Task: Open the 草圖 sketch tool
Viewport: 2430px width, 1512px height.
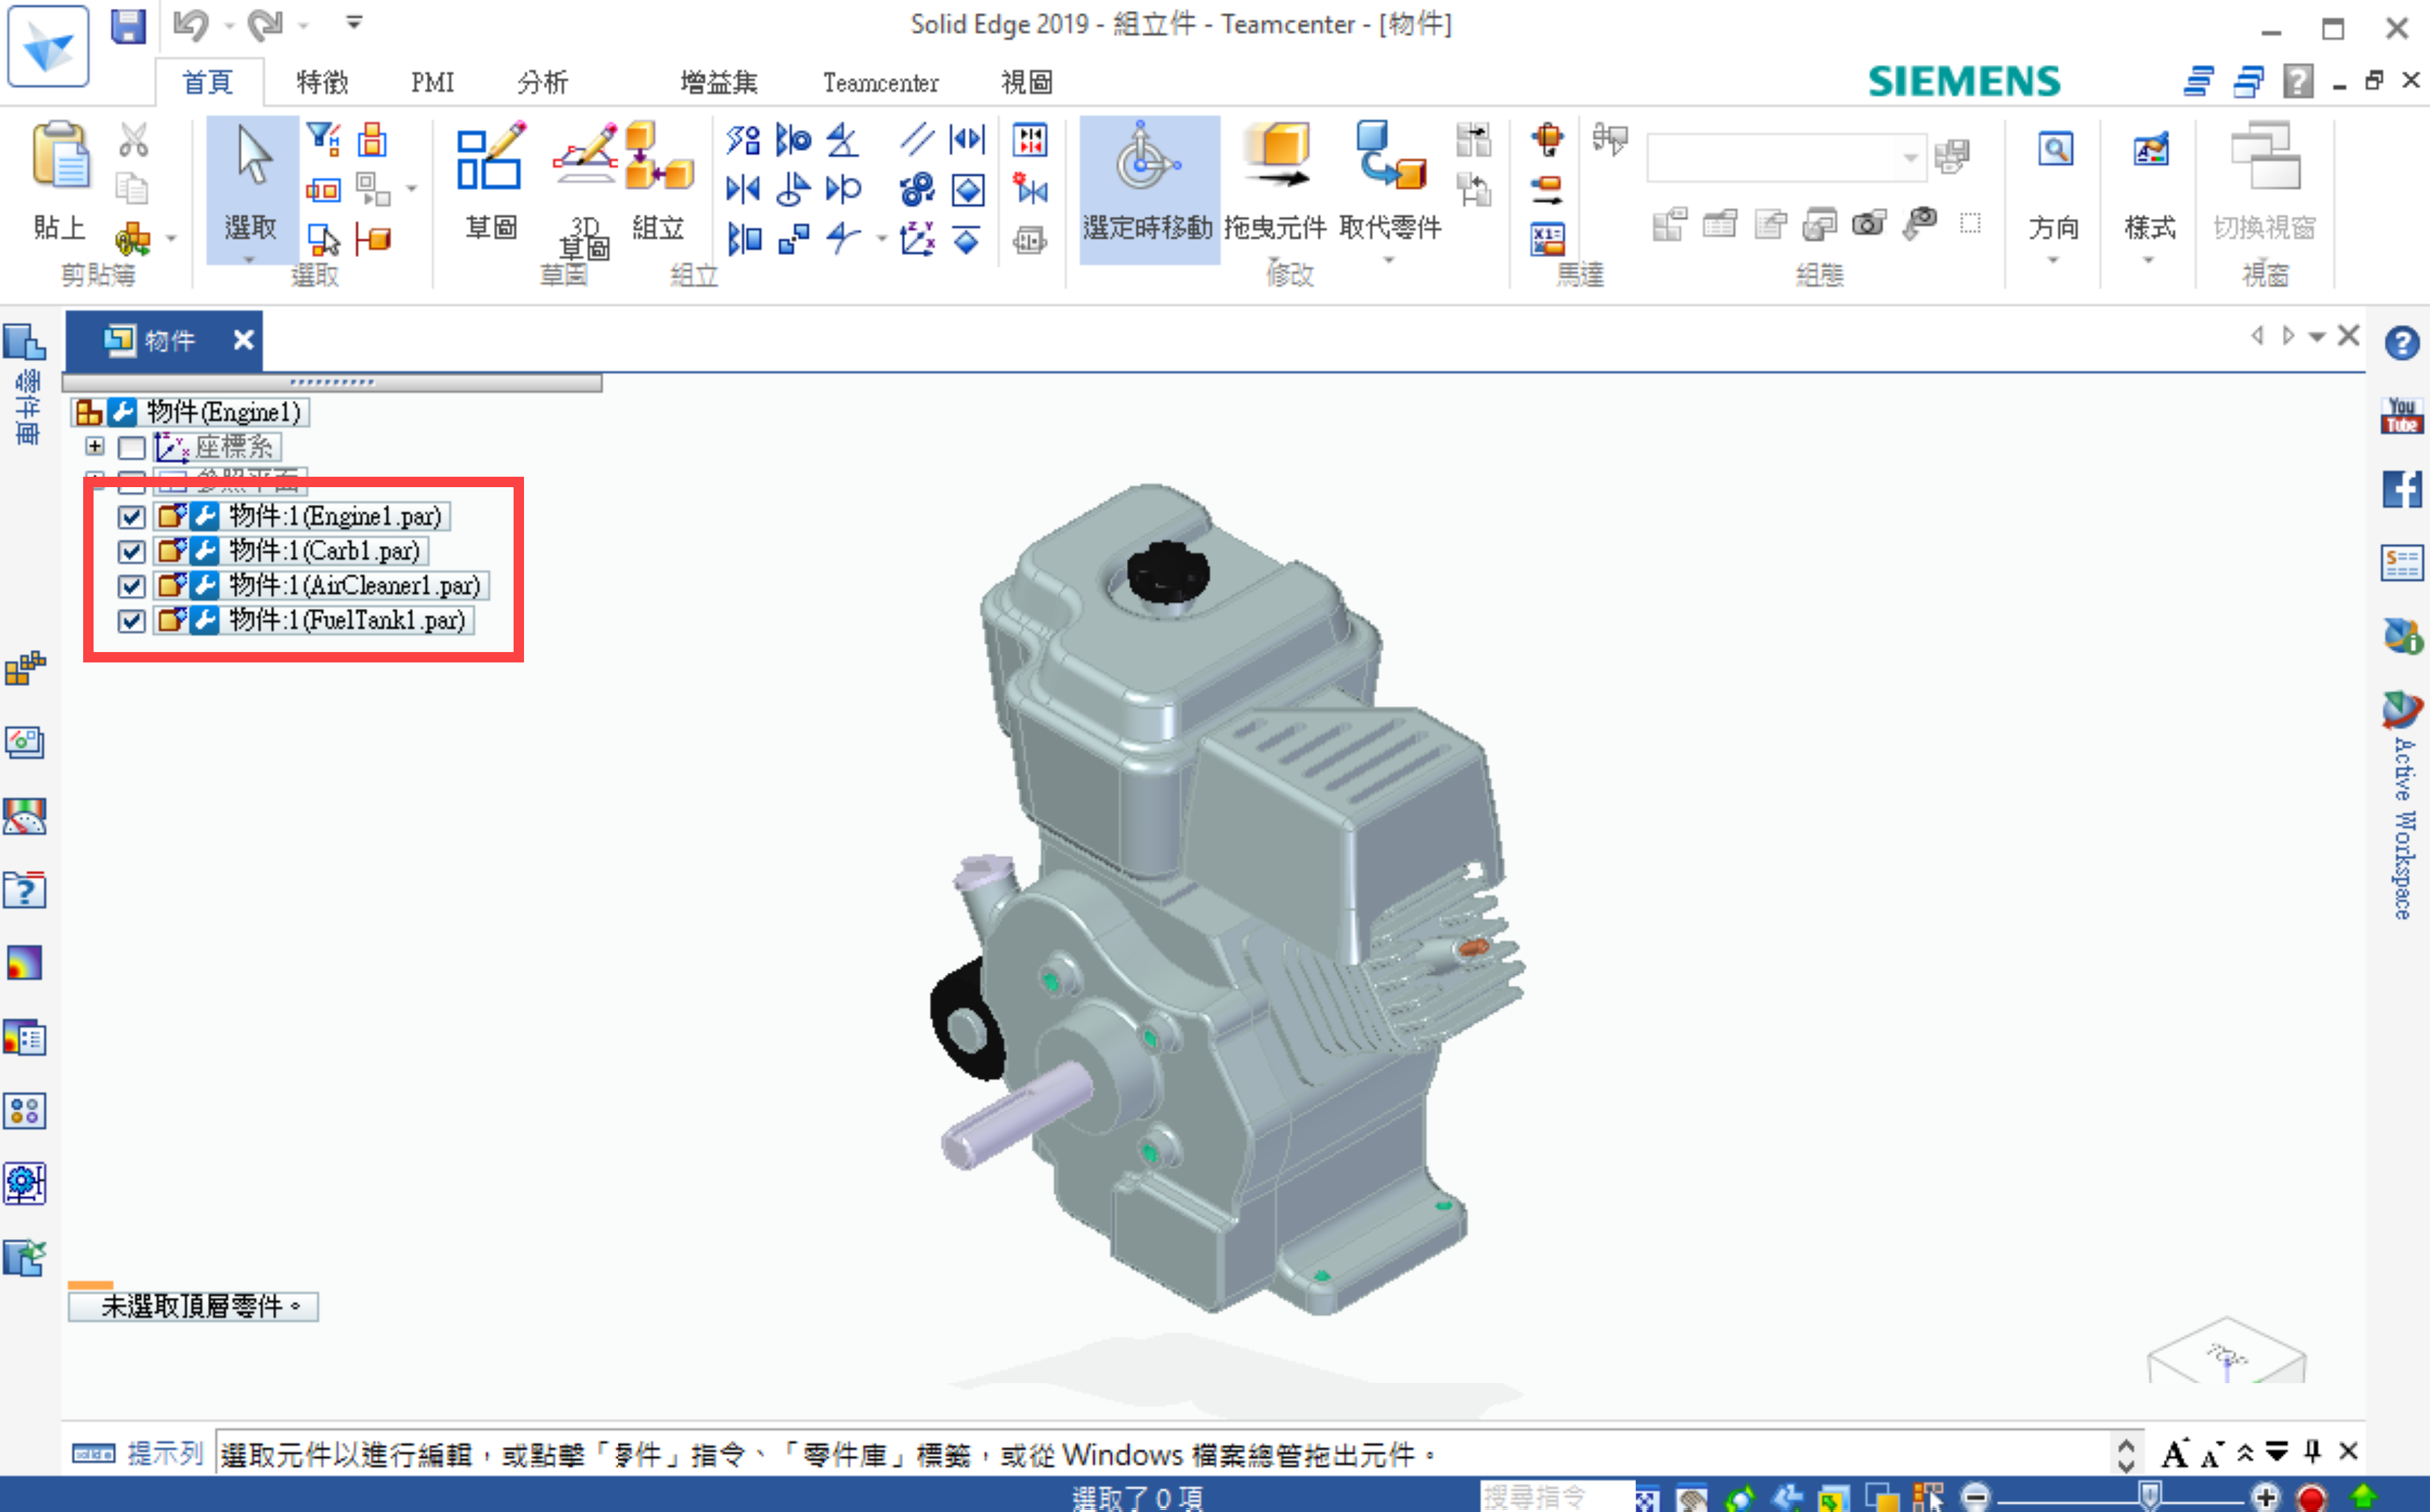Action: [x=490, y=182]
